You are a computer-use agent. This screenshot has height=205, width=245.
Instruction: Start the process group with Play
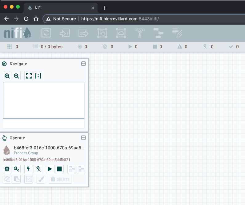click(x=50, y=169)
